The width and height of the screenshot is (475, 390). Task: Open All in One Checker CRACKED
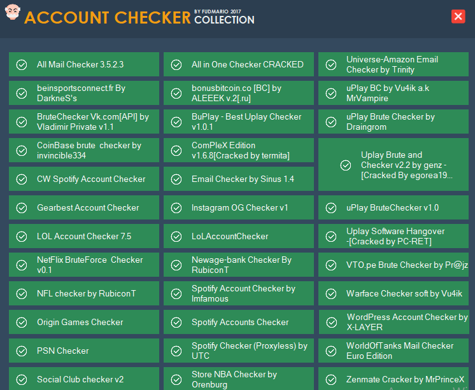tap(239, 64)
